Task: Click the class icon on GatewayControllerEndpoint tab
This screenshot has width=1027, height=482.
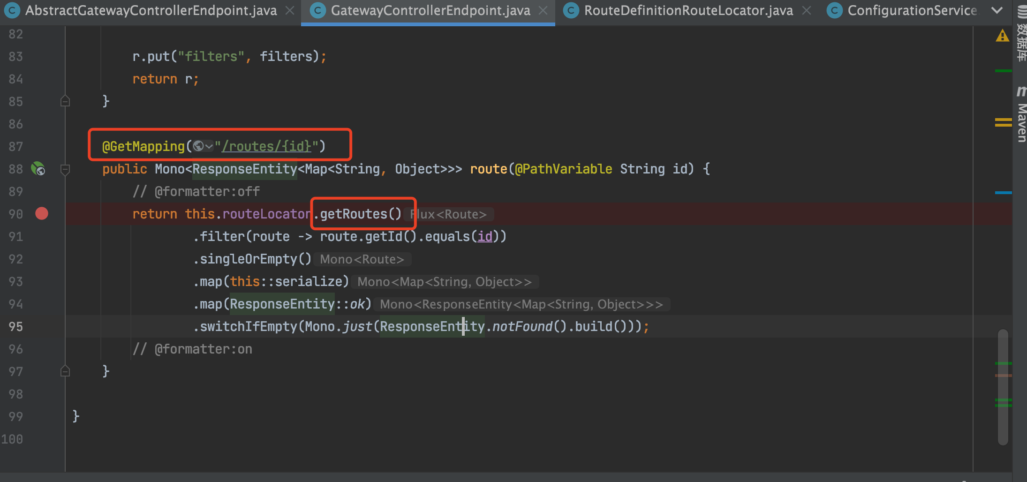Action: coord(317,10)
